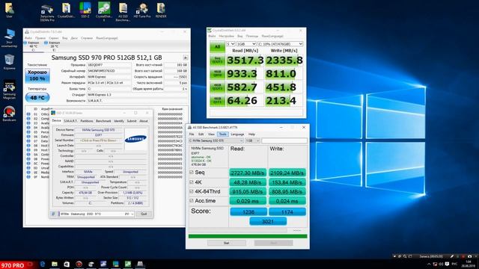Click next-disk arrow in CrystalDiskInfo title row
The height and width of the screenshot is (269, 479).
(x=185, y=58)
